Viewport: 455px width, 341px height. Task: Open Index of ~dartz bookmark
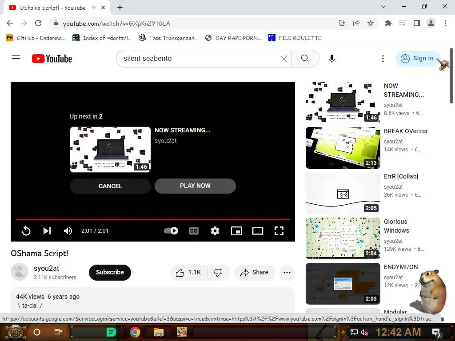[102, 38]
